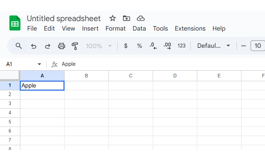Select column B header
The width and height of the screenshot is (265, 161).
coord(86,76)
